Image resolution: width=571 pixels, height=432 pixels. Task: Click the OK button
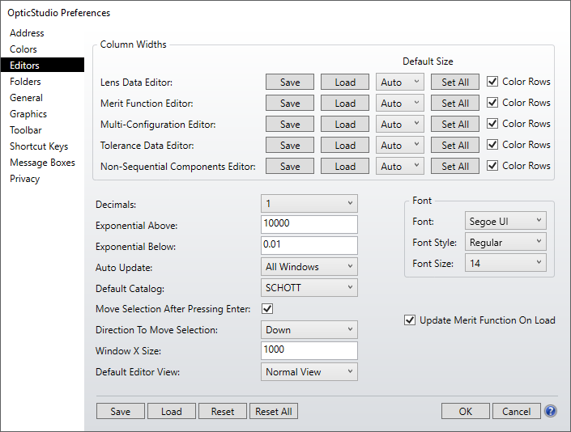coord(465,411)
